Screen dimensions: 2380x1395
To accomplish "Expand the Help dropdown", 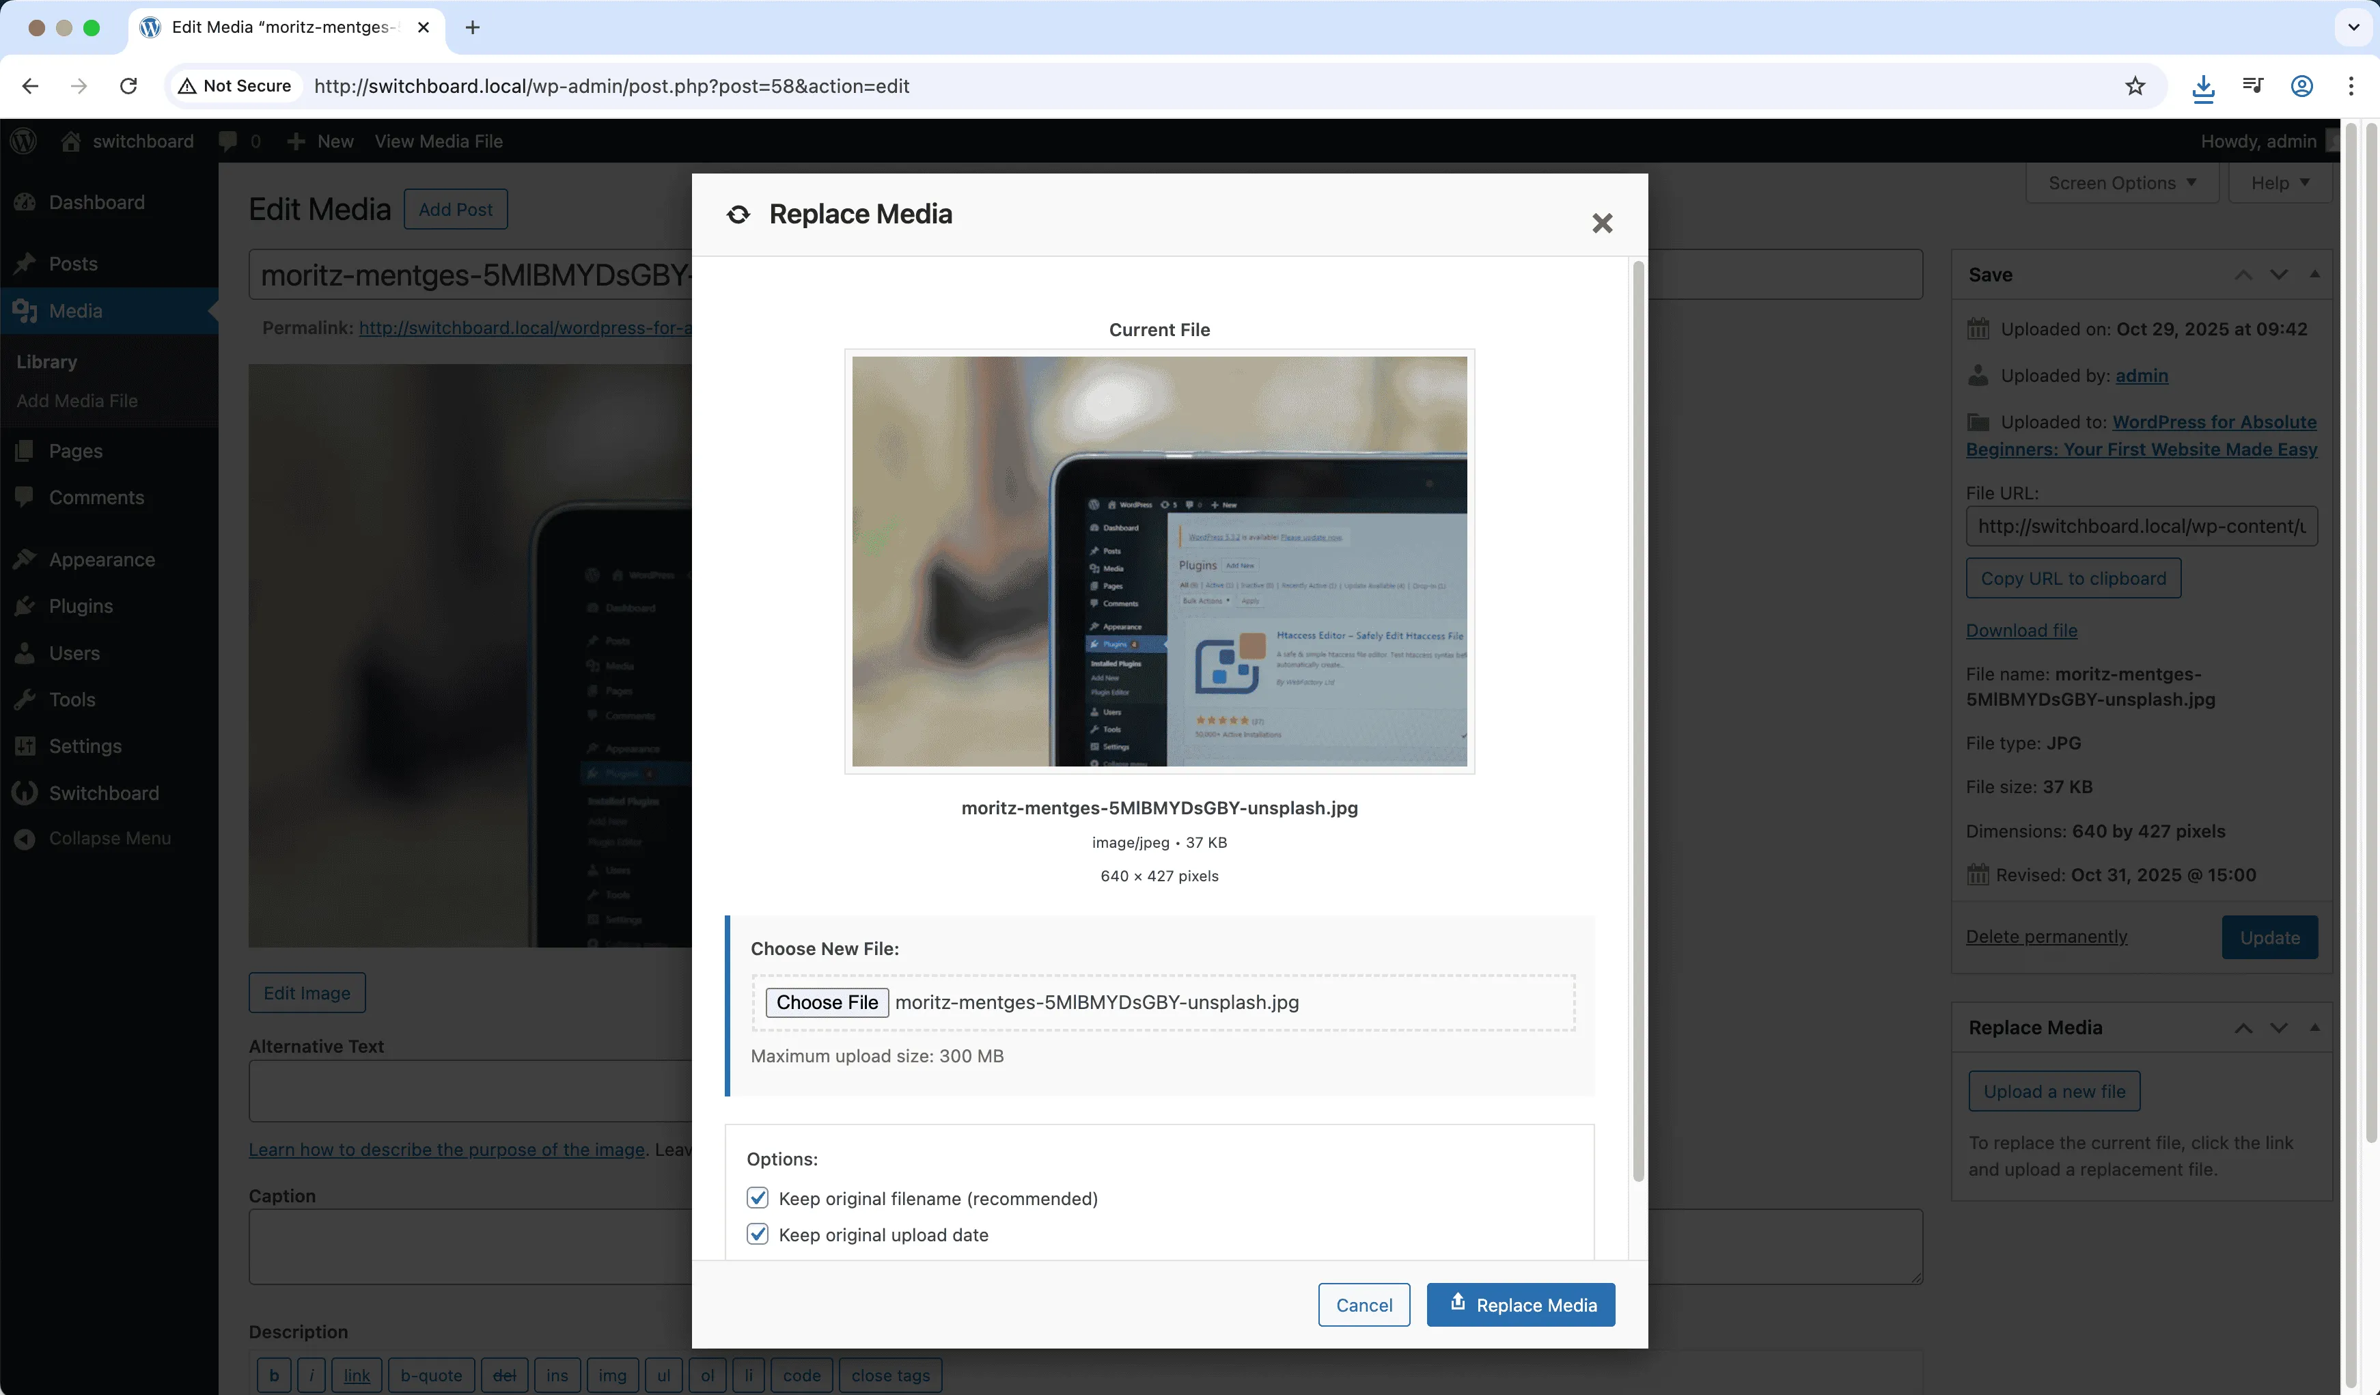I will (x=2278, y=182).
